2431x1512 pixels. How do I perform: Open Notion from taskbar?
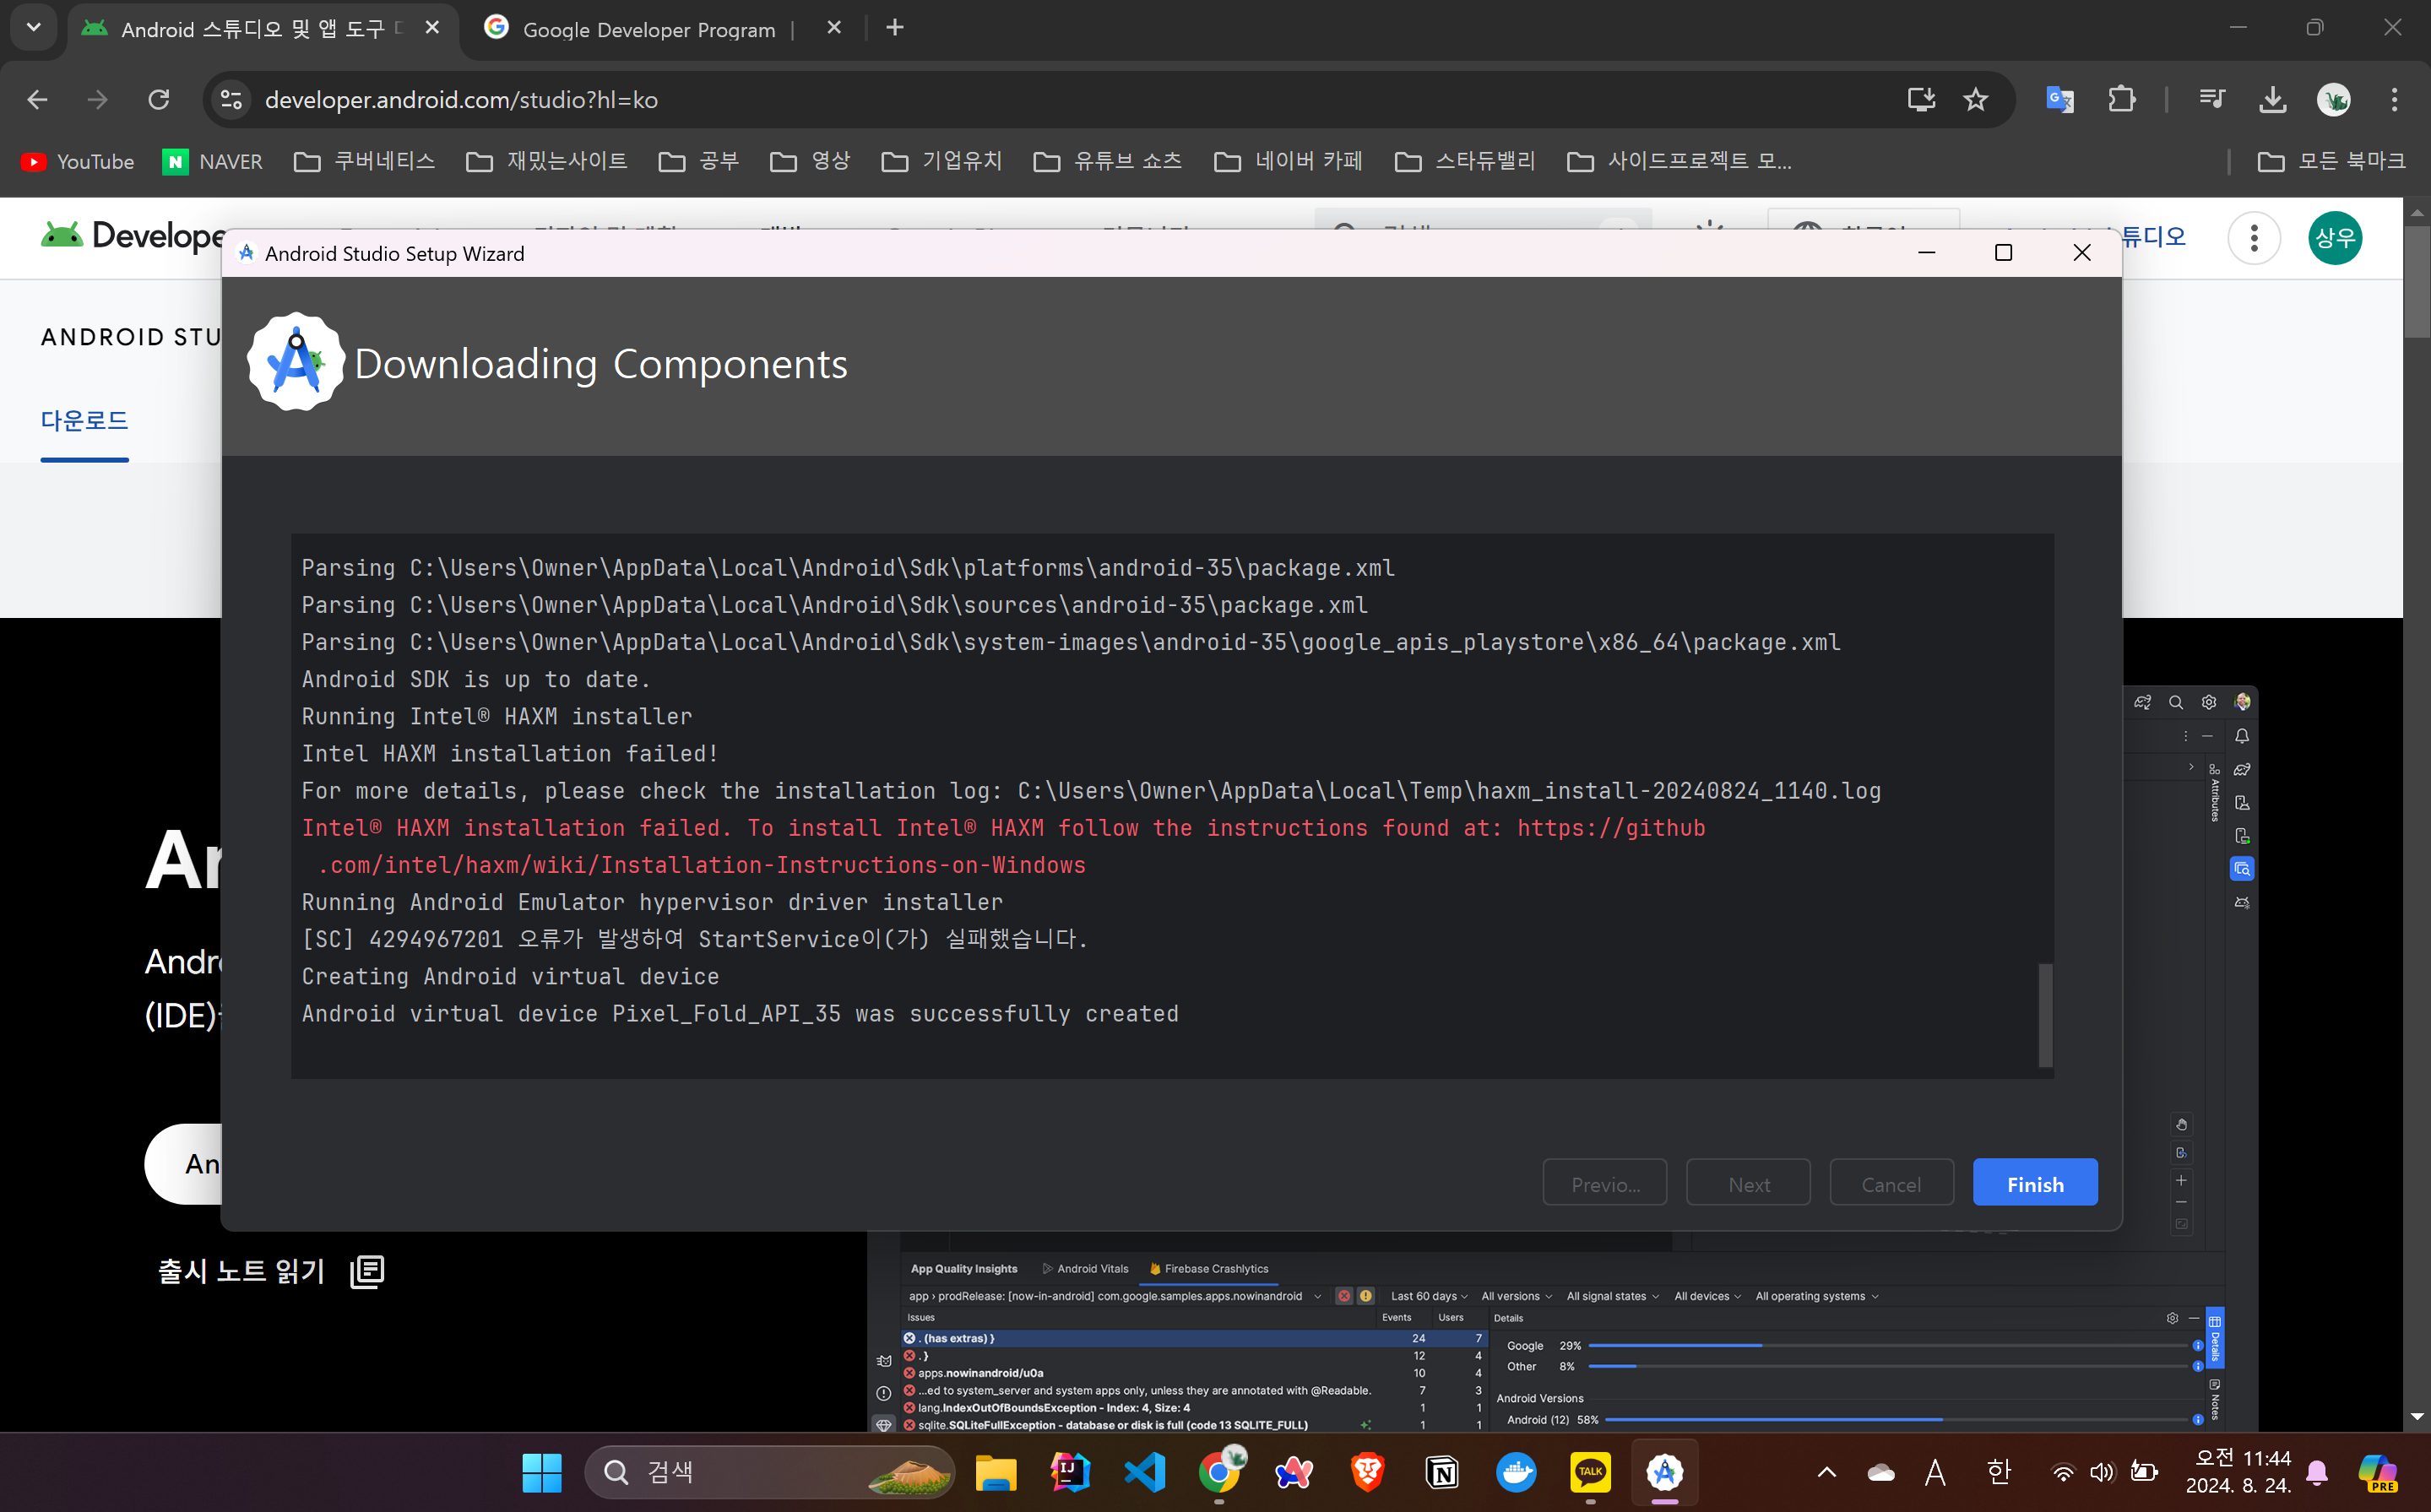(x=1442, y=1472)
